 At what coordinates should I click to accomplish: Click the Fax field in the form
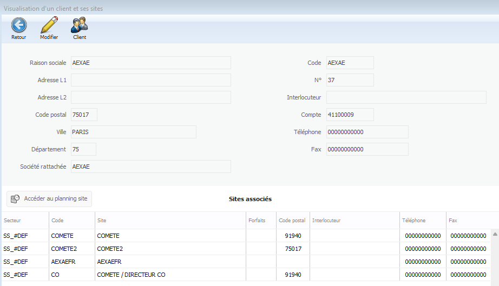coord(367,149)
